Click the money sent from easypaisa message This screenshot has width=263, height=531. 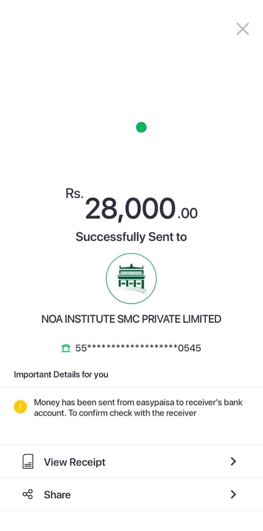138,402
